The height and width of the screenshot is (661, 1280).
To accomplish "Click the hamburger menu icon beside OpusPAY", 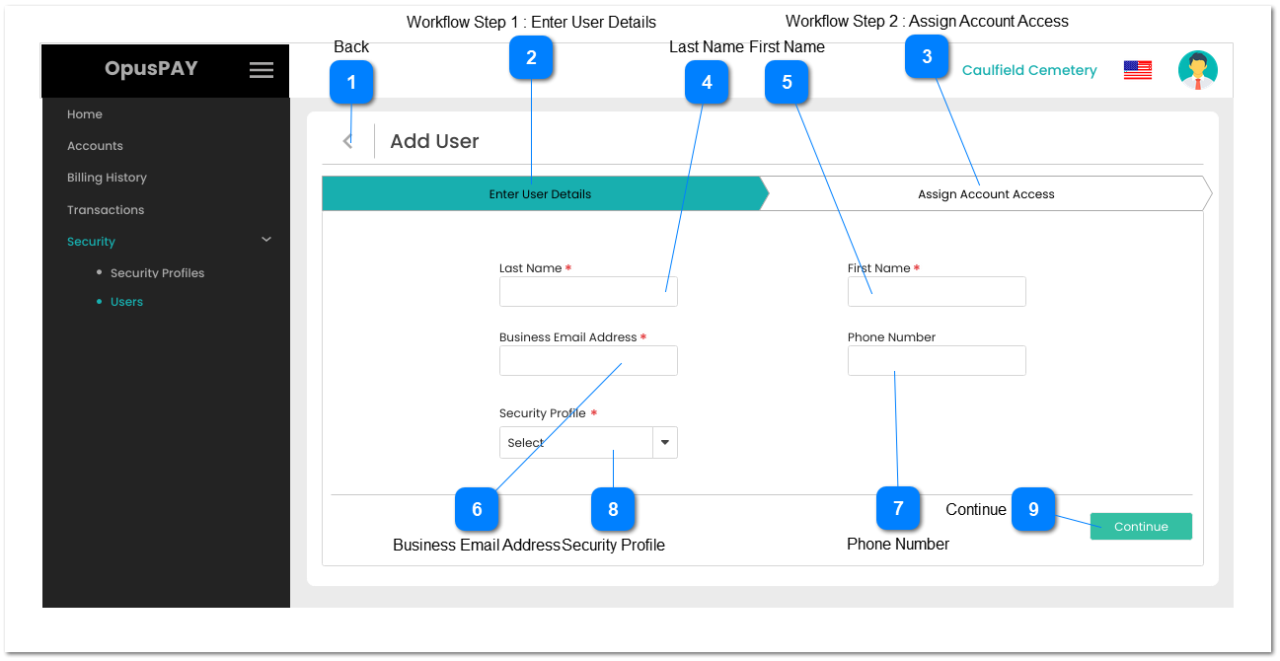I will [x=261, y=70].
